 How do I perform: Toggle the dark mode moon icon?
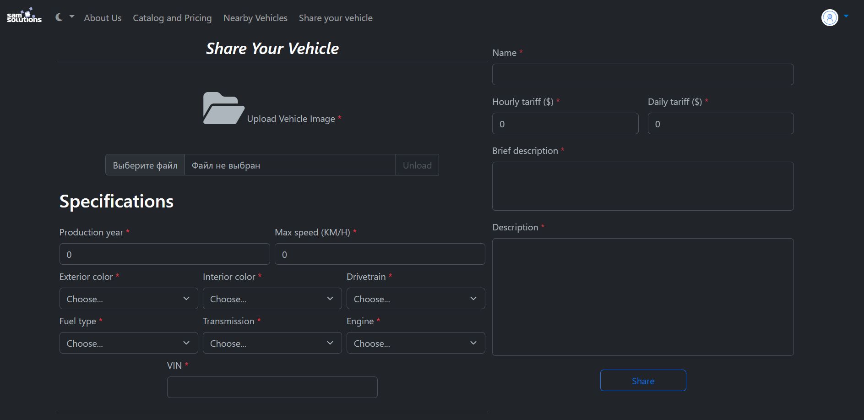pyautogui.click(x=59, y=17)
